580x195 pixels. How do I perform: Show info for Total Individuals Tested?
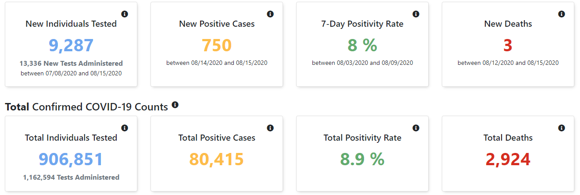tap(125, 128)
